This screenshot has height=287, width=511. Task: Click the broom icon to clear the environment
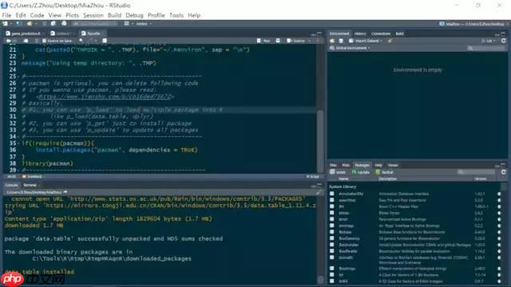click(390, 41)
